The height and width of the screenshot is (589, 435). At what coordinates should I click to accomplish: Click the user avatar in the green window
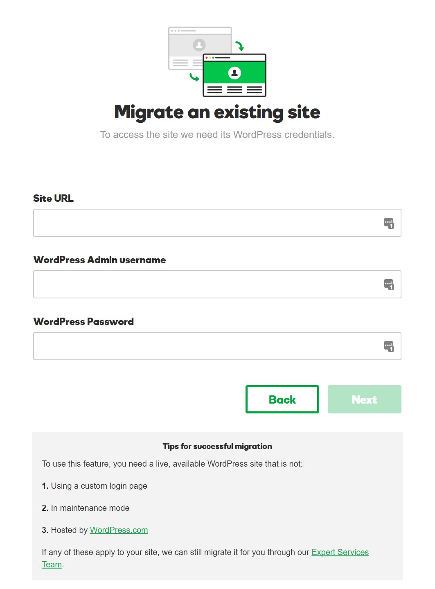(234, 73)
